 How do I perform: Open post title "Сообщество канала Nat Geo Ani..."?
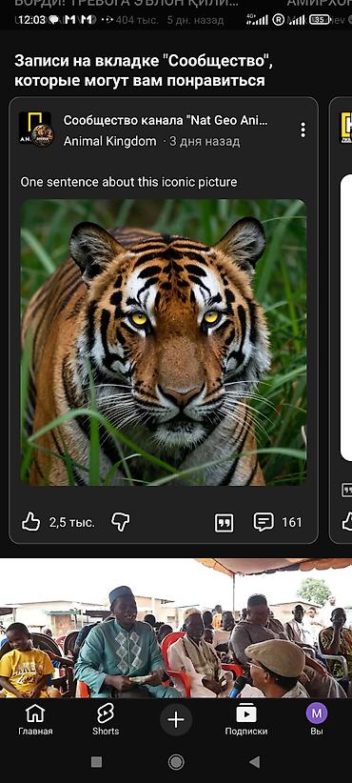166,120
